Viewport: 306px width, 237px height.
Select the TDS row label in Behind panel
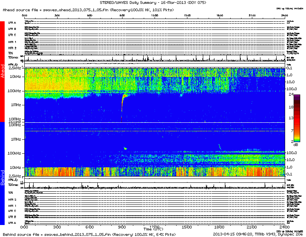(11, 192)
